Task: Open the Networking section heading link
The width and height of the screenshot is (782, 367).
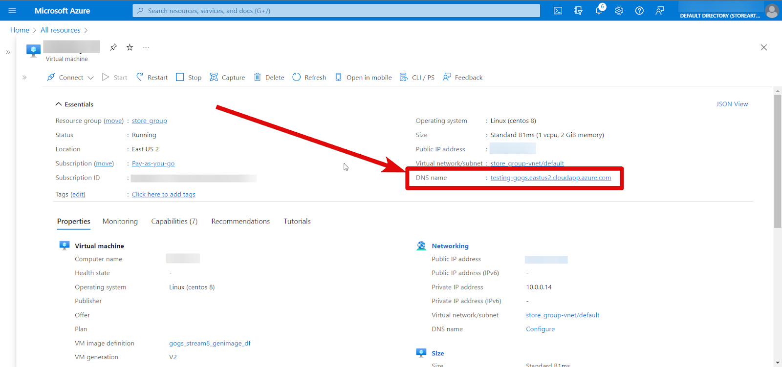Action: tap(450, 246)
